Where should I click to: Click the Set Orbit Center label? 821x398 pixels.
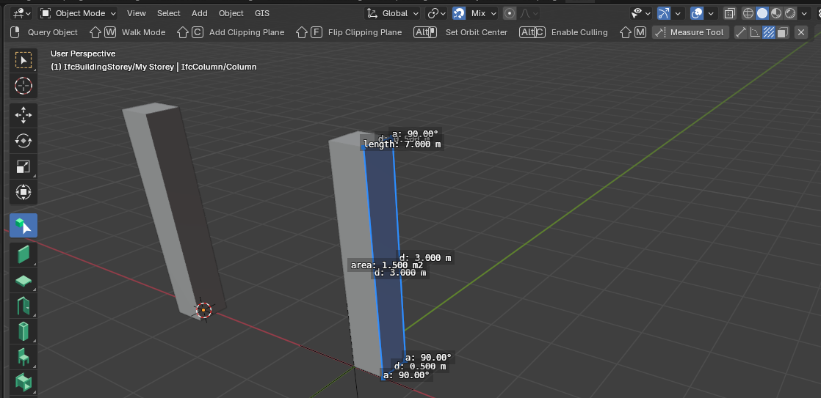coord(477,32)
